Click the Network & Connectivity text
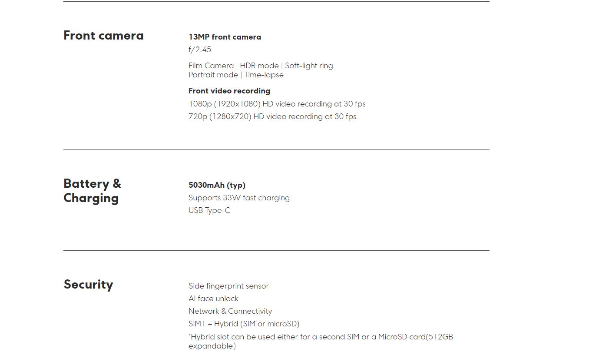Screen dimensions: 599x352 [230, 311]
